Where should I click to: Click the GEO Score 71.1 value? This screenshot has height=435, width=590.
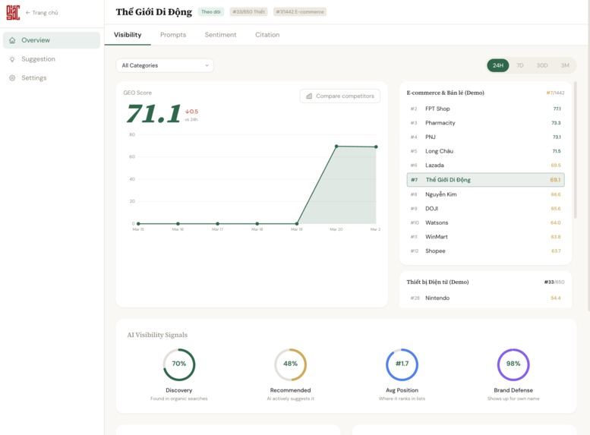[153, 114]
